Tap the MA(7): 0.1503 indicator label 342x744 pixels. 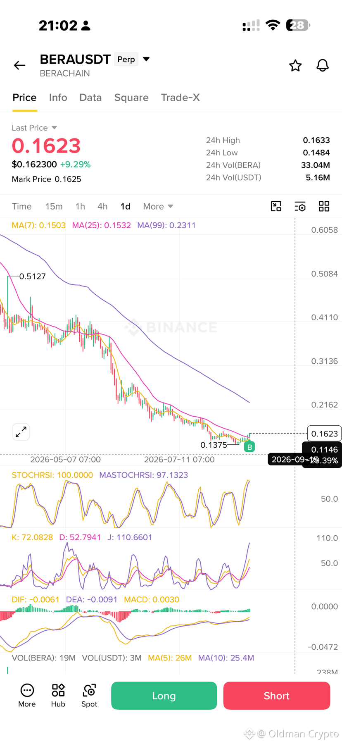[x=38, y=225]
